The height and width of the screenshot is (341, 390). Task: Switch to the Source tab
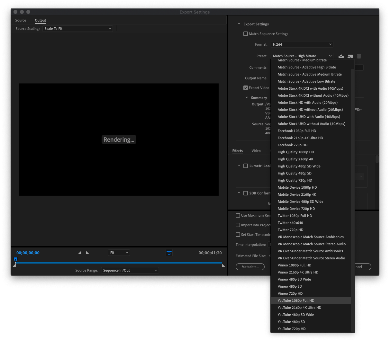(21, 20)
